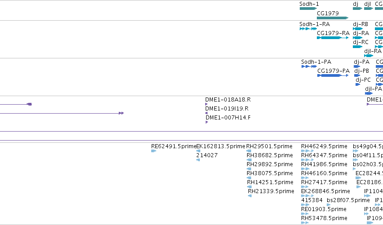
Task: Click the CG1979 gene bar glyph
Action: click(x=333, y=18)
